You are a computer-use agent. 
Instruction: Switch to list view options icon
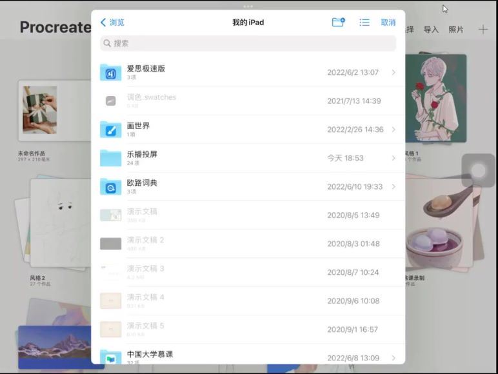(x=364, y=22)
